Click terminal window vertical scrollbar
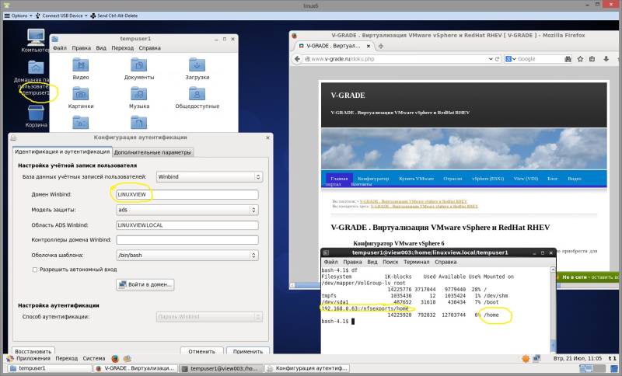This screenshot has height=376, width=622. click(x=553, y=309)
